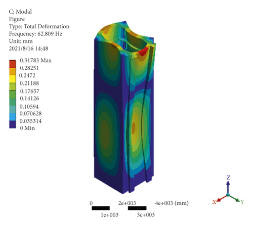This screenshot has width=253, height=226.
Task: Click the cyan center sphere of axis triad
Action: [228, 195]
